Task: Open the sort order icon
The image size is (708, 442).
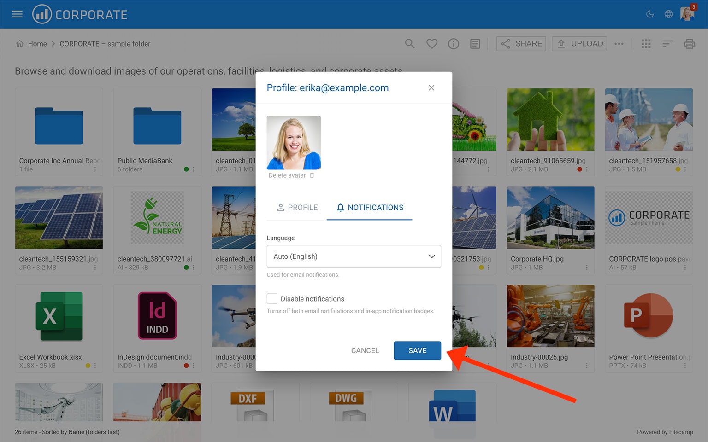Action: pos(667,44)
